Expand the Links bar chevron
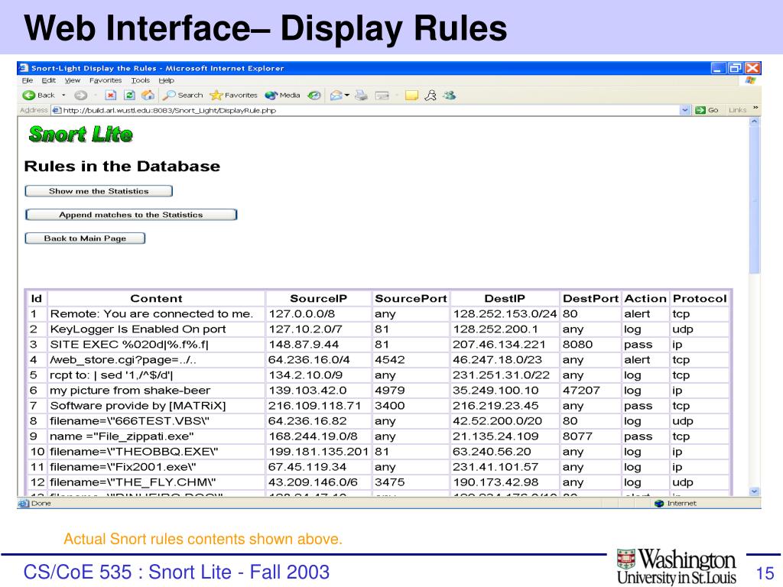The image size is (783, 587). (755, 108)
